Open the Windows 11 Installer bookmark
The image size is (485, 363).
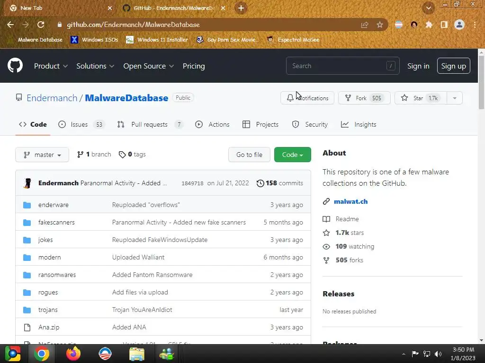(157, 40)
